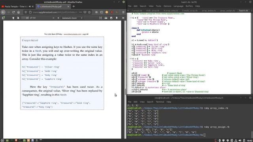Click the system clock
Viewport: 253px width, 142px height.
tap(250, 140)
